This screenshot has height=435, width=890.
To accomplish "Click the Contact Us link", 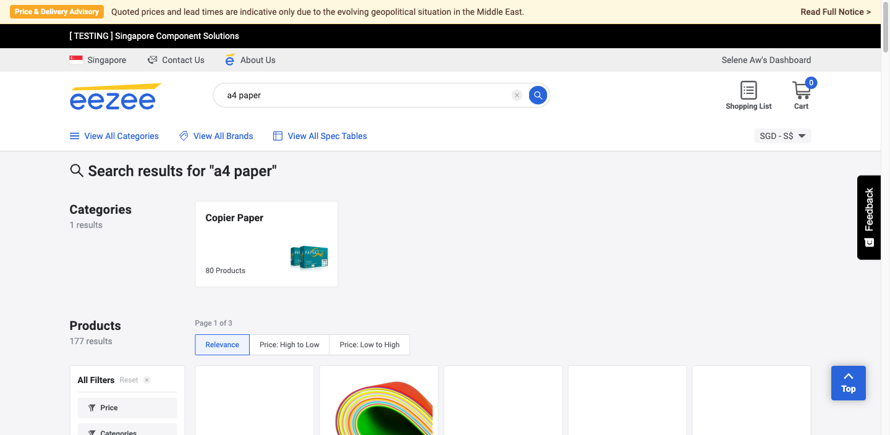I will click(183, 60).
